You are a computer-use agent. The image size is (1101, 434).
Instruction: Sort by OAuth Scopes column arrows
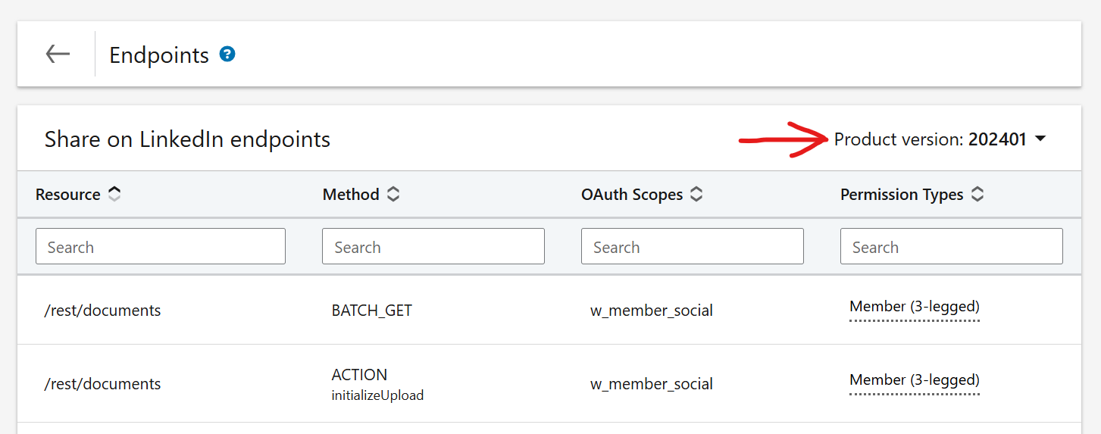coord(696,195)
